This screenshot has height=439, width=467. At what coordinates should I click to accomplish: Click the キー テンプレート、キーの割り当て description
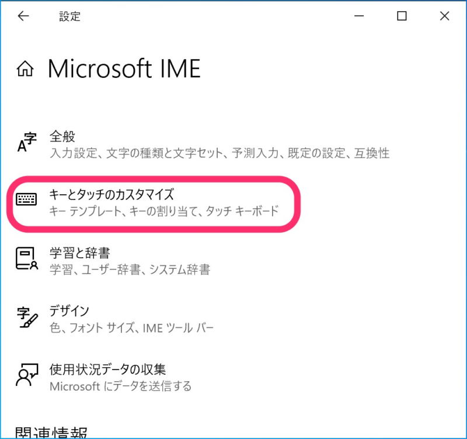[164, 211]
